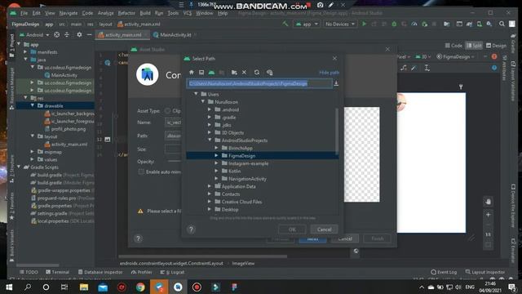This screenshot has height=294, width=522.
Task: Open Project panel gear options
Action: (x=79, y=34)
